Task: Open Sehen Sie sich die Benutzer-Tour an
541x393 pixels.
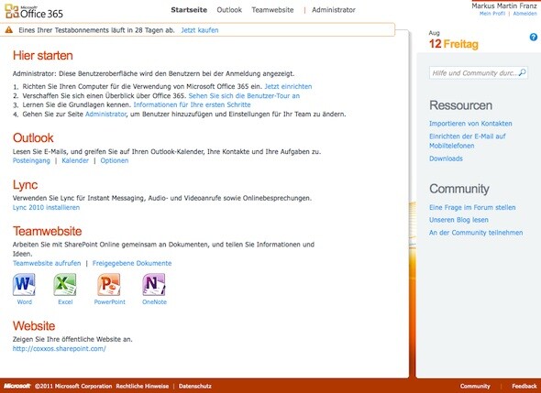Action: 244,96
